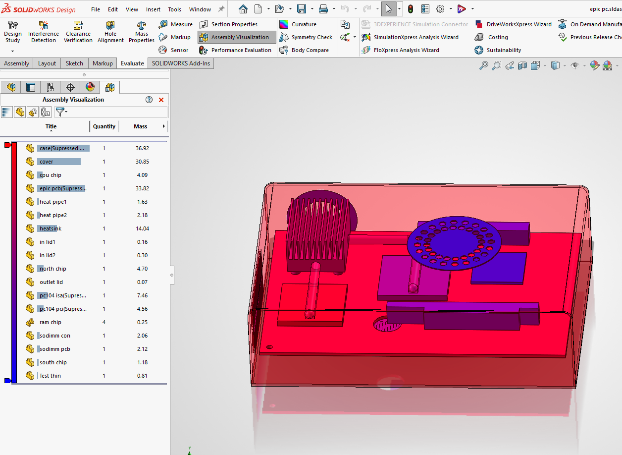Open the Options gear dropdown arrow
This screenshot has width=622, height=455.
[451, 9]
